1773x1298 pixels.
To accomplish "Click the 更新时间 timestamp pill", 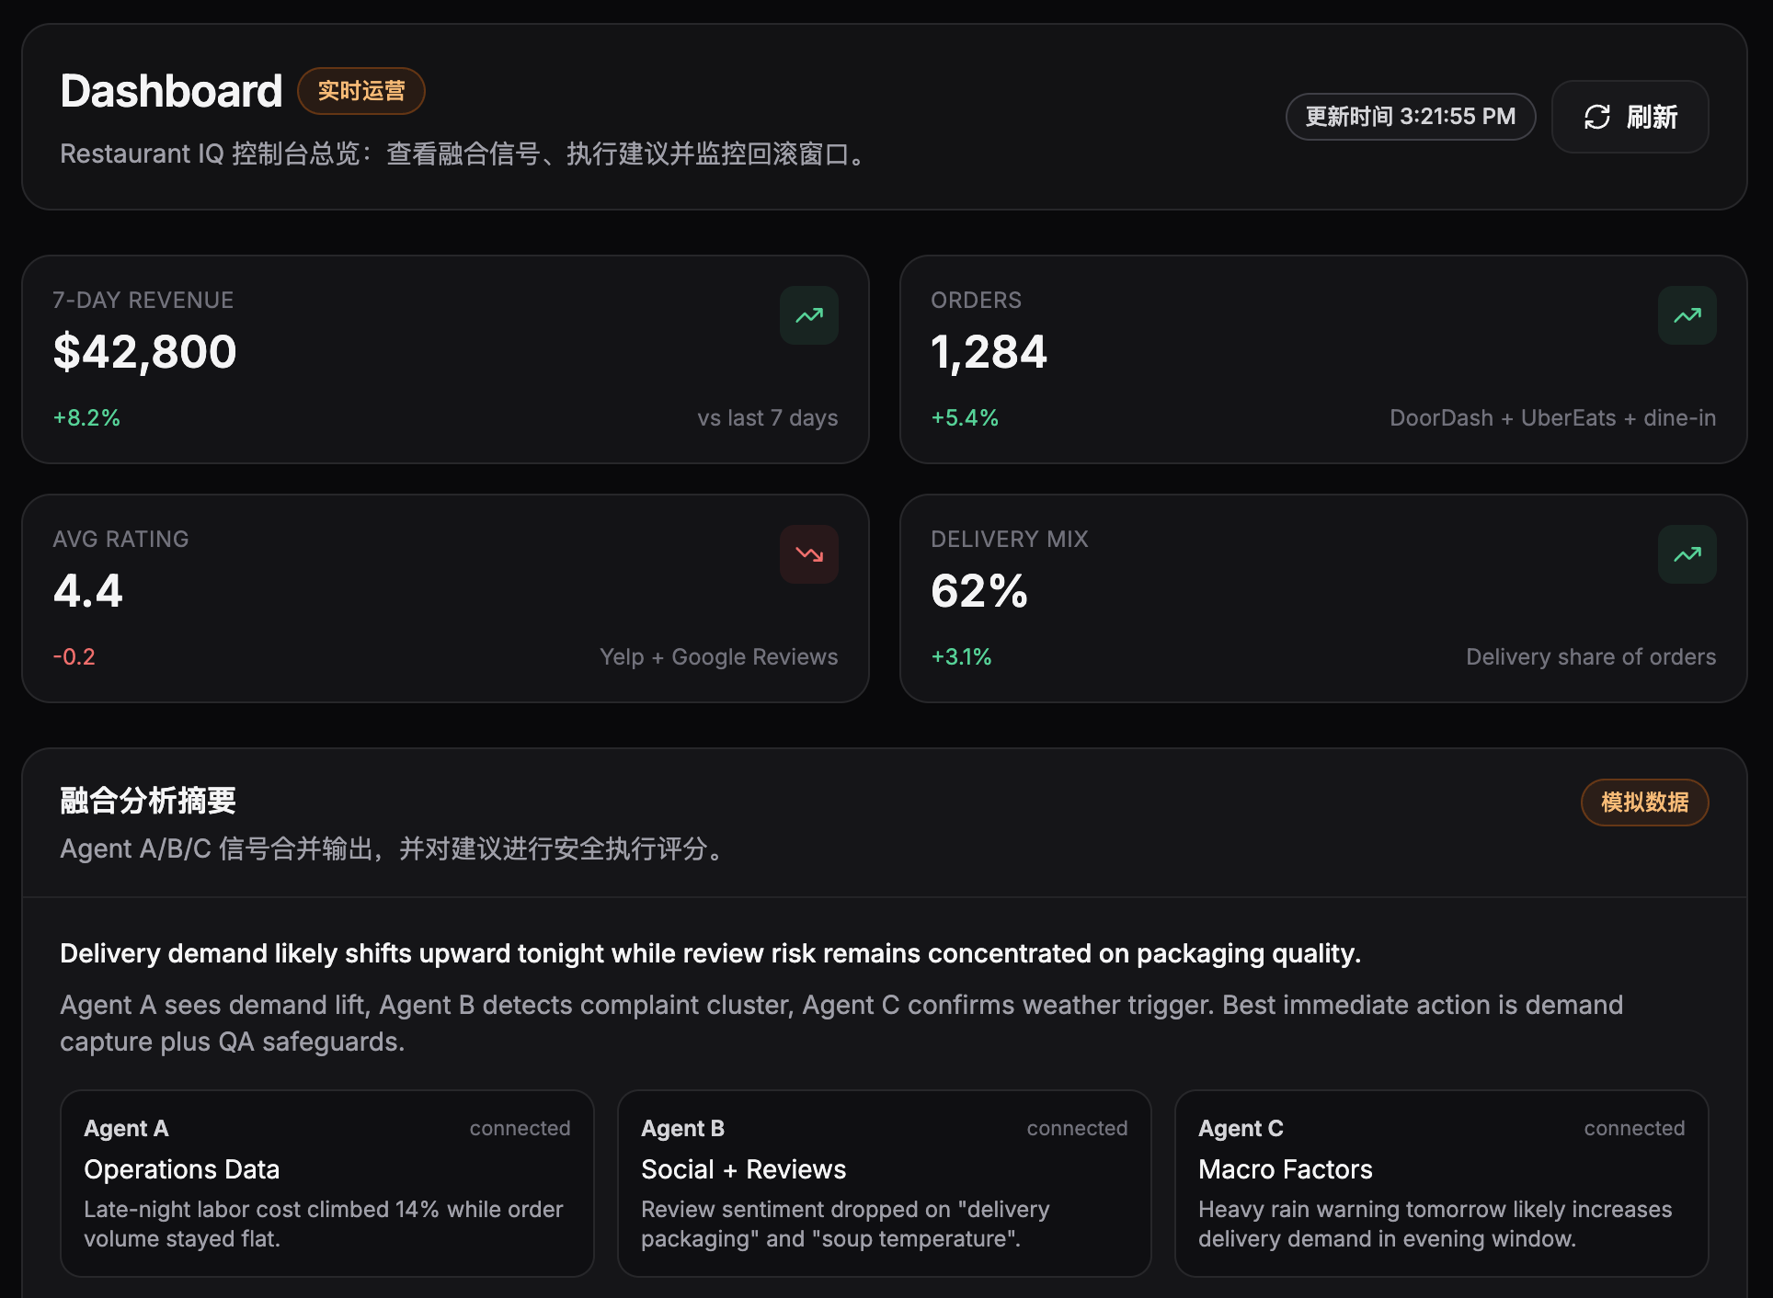I will pyautogui.click(x=1409, y=117).
